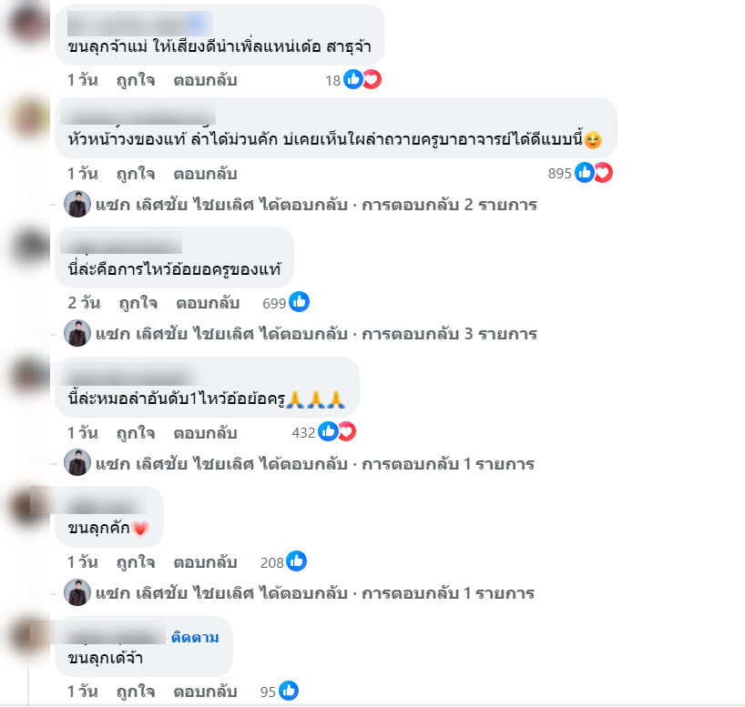Like the comment with 895 reactions via ถูกใจ
The image size is (745, 707).
point(136,174)
